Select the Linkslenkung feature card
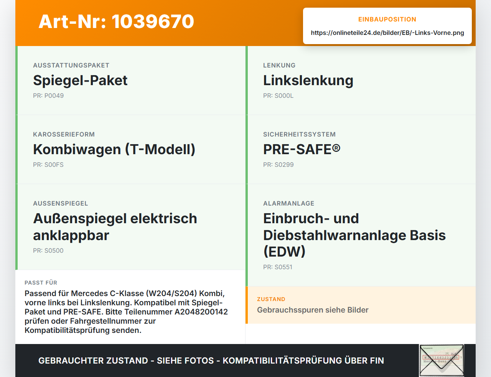 361,81
